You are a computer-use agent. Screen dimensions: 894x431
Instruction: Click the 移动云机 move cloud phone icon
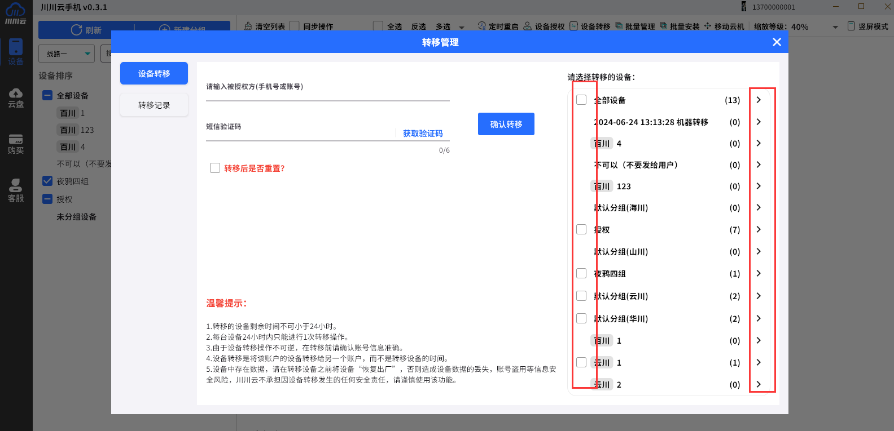coord(708,26)
